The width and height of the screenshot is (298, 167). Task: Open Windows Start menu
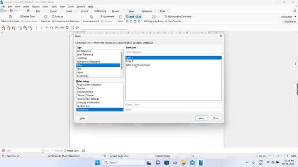coord(97,162)
